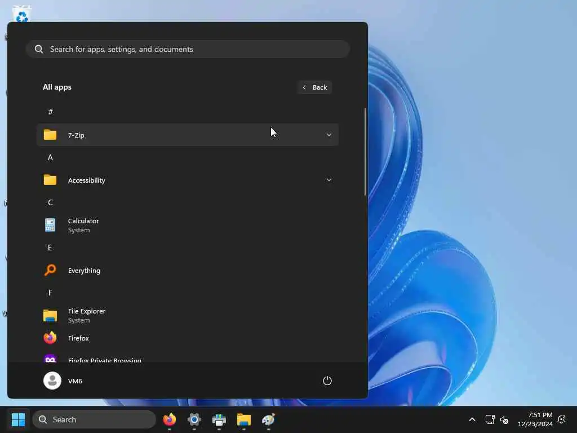Click the # letter header
This screenshot has width=577, height=433.
(x=50, y=112)
